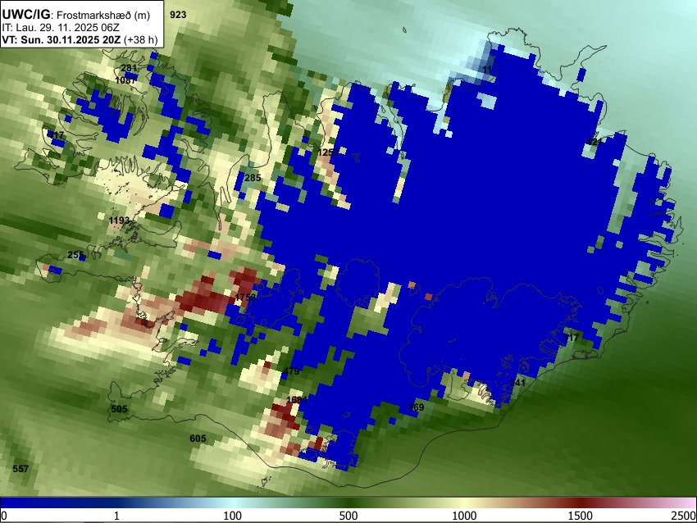Click the map value 1193

point(119,221)
